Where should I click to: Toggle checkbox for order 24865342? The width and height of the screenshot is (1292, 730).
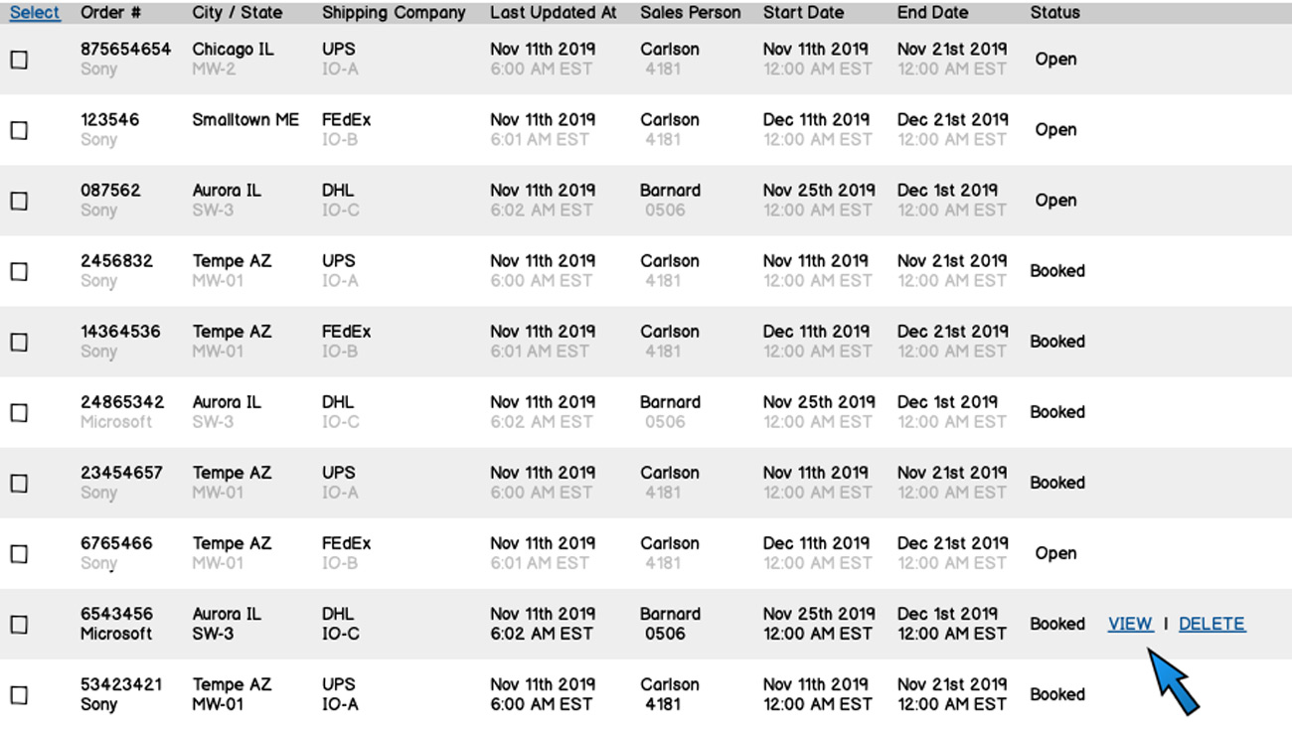19,412
